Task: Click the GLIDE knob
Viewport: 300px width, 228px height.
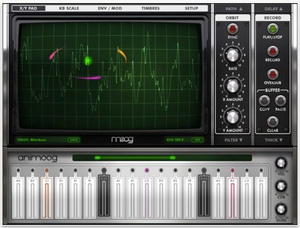Action: pyautogui.click(x=281, y=210)
